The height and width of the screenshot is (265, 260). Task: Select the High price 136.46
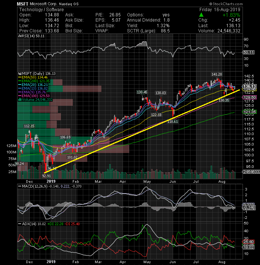pyautogui.click(x=52, y=20)
